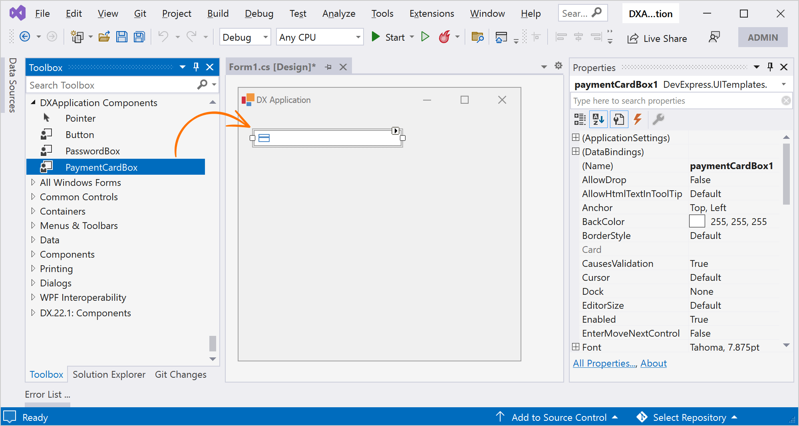Viewport: 799px width, 426px height.
Task: Click the Save All icon
Action: pyautogui.click(x=139, y=37)
